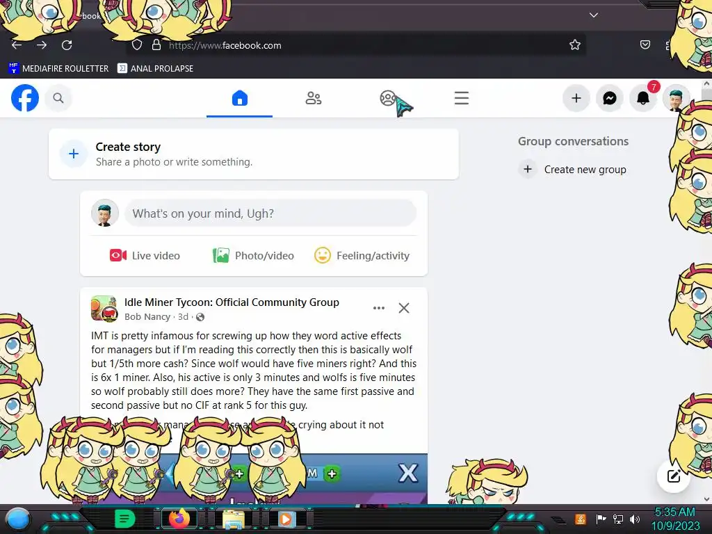Open Idle Miner Tycoon: Official Community Group link
Viewport: 712px width, 534px height.
click(232, 302)
